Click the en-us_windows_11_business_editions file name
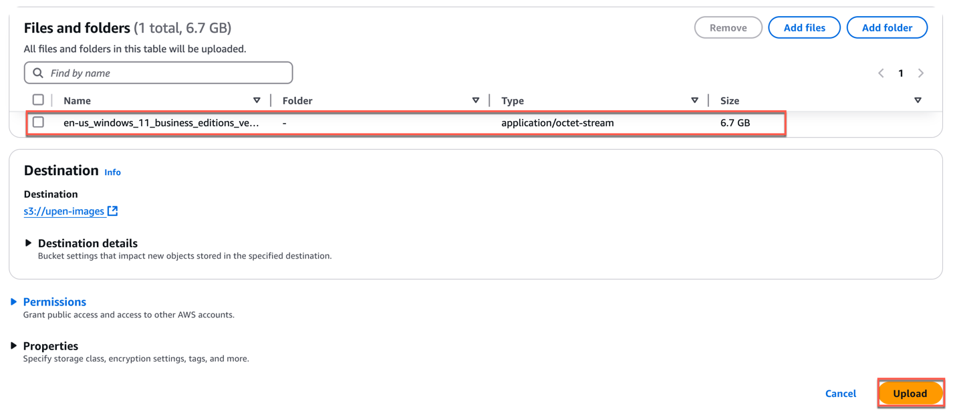Viewport: 955px width, 417px height. (x=161, y=123)
